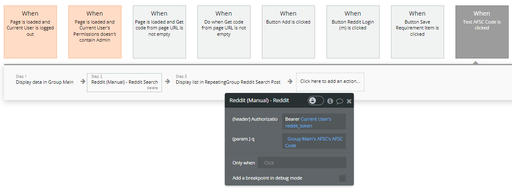512x196 pixels.
Task: Enable breakpoint in debug mode checkbox
Action: click(342, 178)
